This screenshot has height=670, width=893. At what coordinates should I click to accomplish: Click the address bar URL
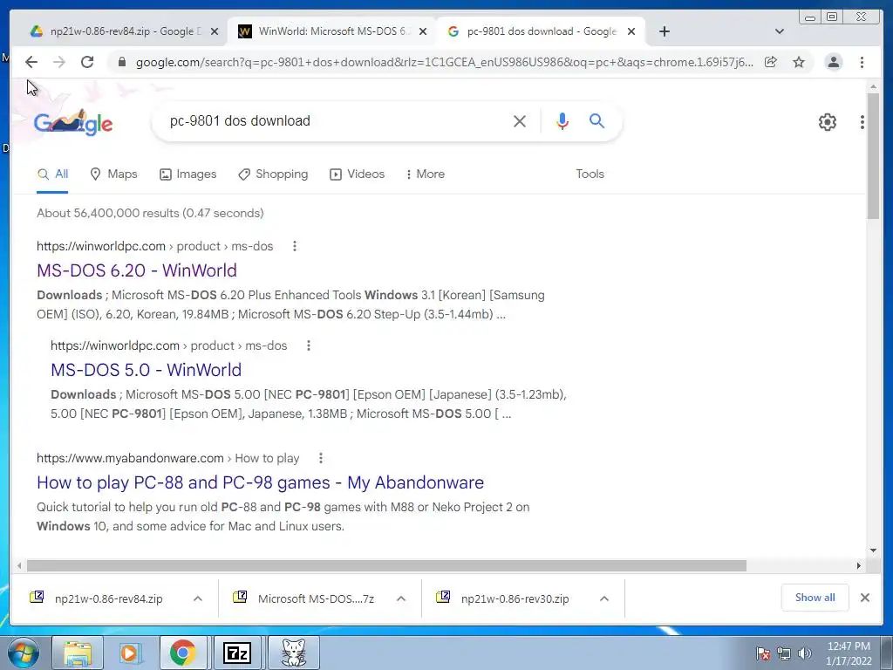(x=444, y=62)
